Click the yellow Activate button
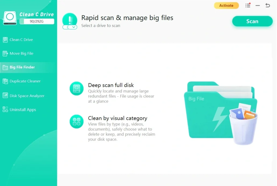277x186 pixels. click(226, 5)
